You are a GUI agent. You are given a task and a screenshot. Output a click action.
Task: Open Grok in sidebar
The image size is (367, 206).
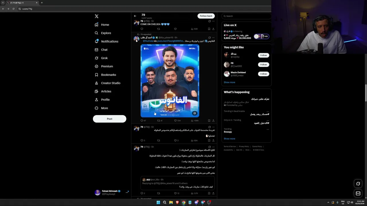click(101, 58)
